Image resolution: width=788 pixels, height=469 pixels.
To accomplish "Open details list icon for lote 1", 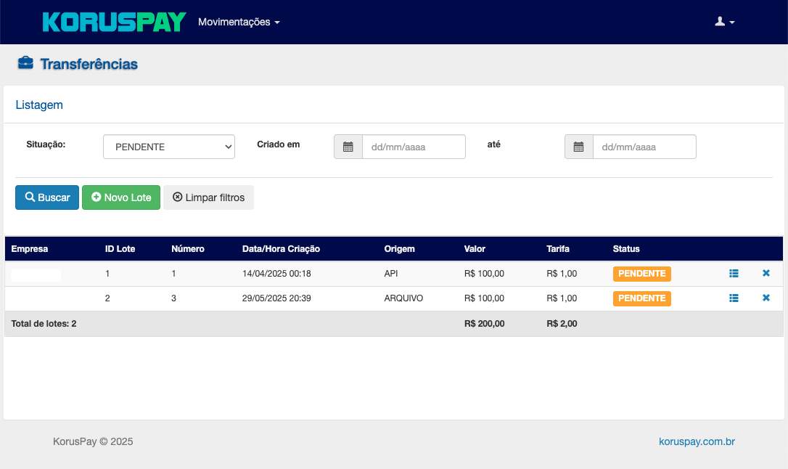I will [734, 274].
